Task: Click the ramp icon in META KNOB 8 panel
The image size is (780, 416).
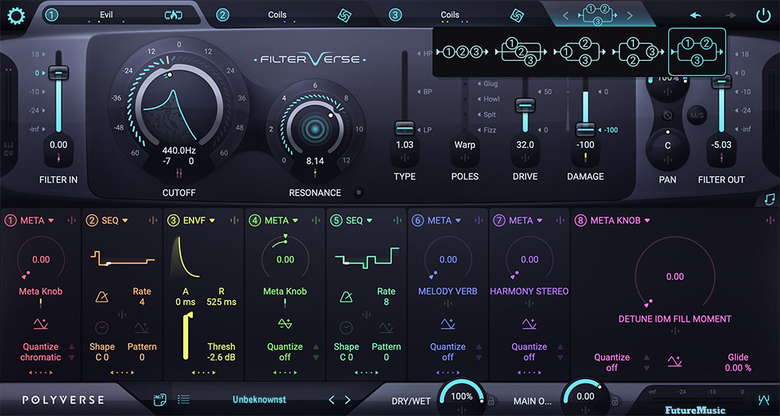Action: pos(675,361)
